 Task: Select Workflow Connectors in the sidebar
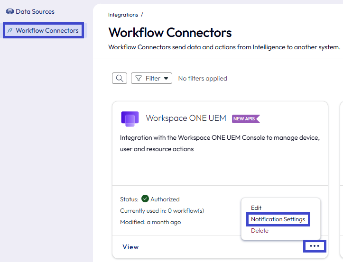pyautogui.click(x=43, y=30)
